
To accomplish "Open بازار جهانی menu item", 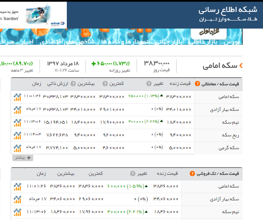I will pos(169,41).
